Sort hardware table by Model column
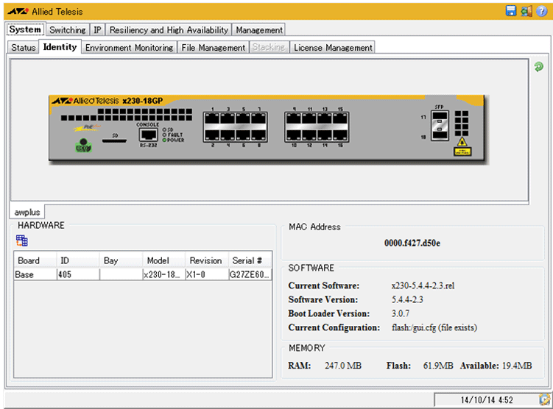 point(164,260)
